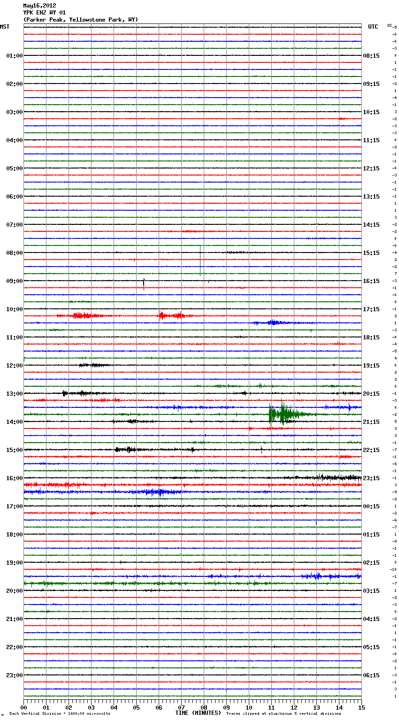Select the 18:15 UTC time label
This screenshot has height=720, width=399.
pos(371,337)
